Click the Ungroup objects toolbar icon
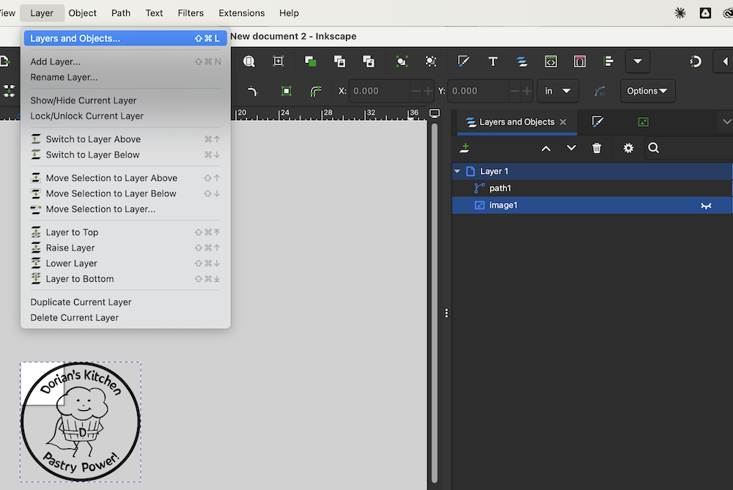The height and width of the screenshot is (490, 733). click(x=430, y=62)
